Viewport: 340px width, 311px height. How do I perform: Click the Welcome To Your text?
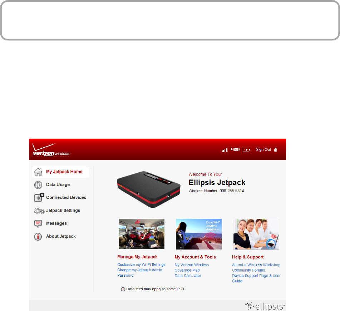[205, 174]
